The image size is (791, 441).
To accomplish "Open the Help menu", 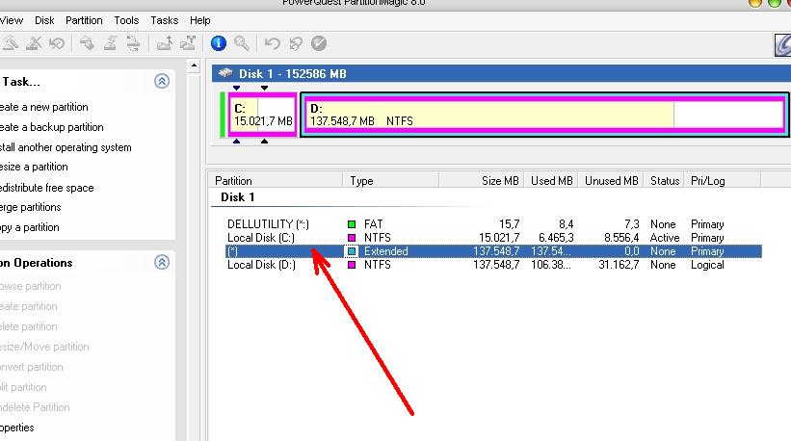I will point(199,20).
